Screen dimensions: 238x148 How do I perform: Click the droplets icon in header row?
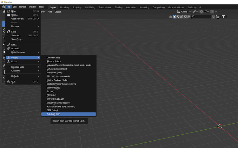[182, 17]
